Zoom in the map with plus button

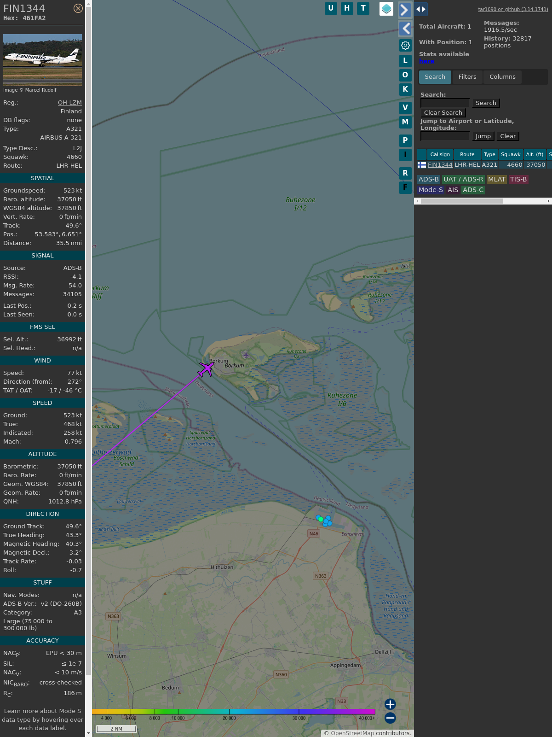pyautogui.click(x=390, y=704)
